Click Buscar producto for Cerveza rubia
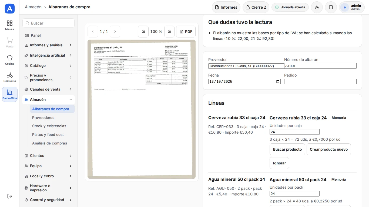Viewport: 369px width, 207px height. [x=287, y=149]
